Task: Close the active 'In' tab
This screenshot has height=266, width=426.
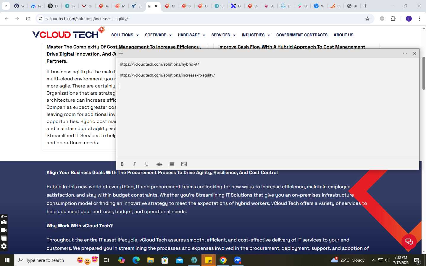Action: click(156, 6)
